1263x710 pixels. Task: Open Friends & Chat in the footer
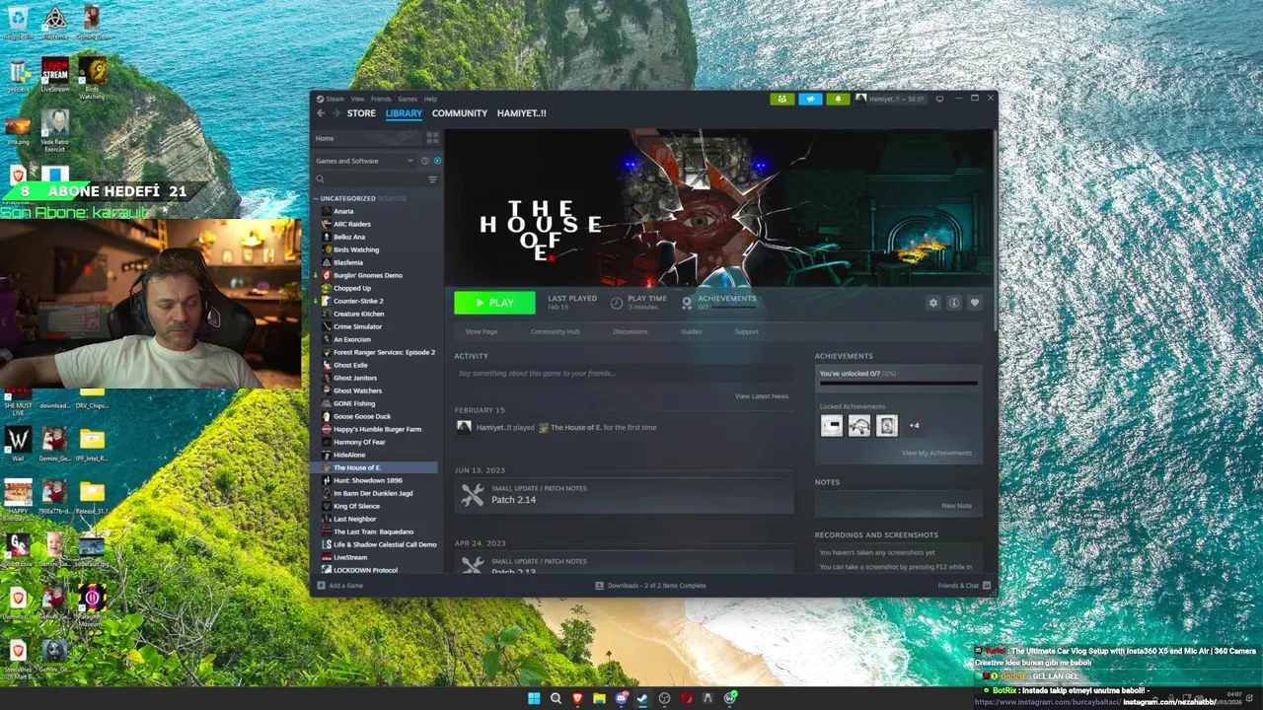pos(964,586)
